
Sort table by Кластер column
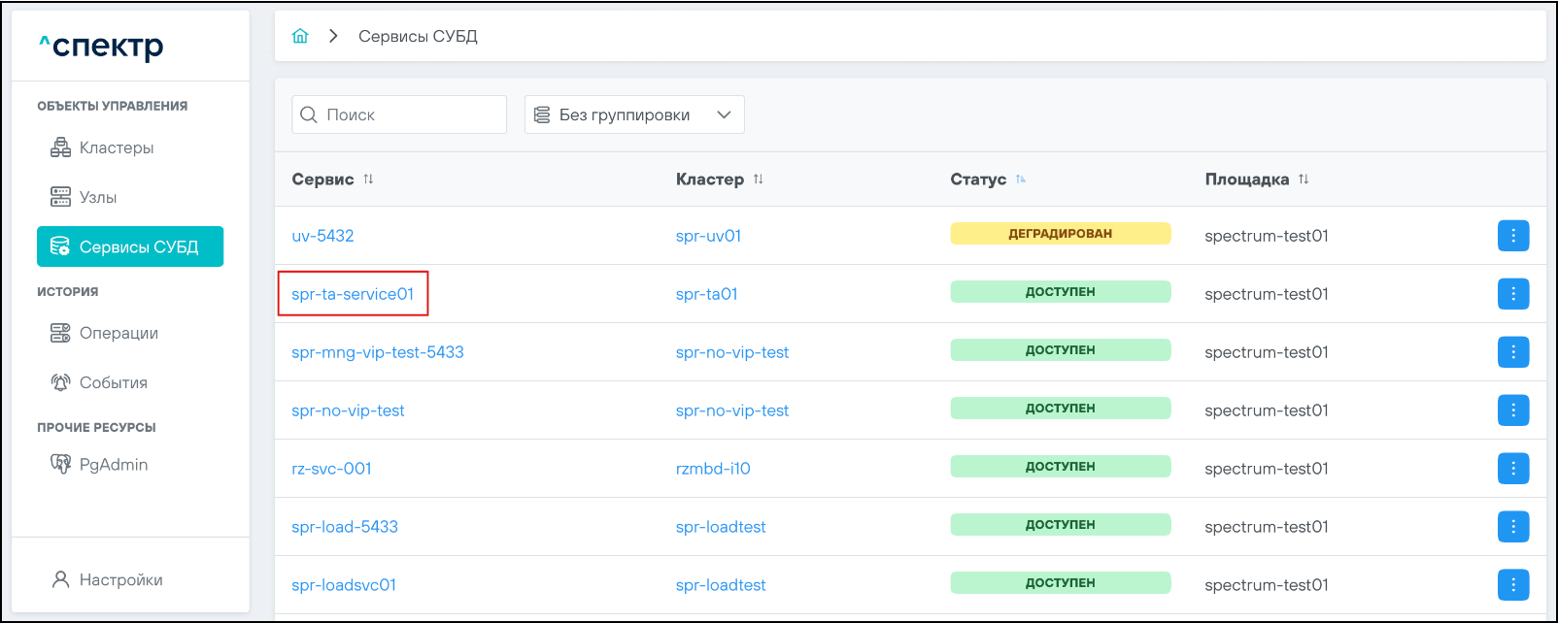point(758,180)
